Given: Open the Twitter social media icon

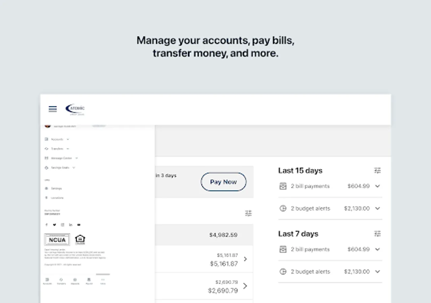Looking at the screenshot, I should click(55, 225).
